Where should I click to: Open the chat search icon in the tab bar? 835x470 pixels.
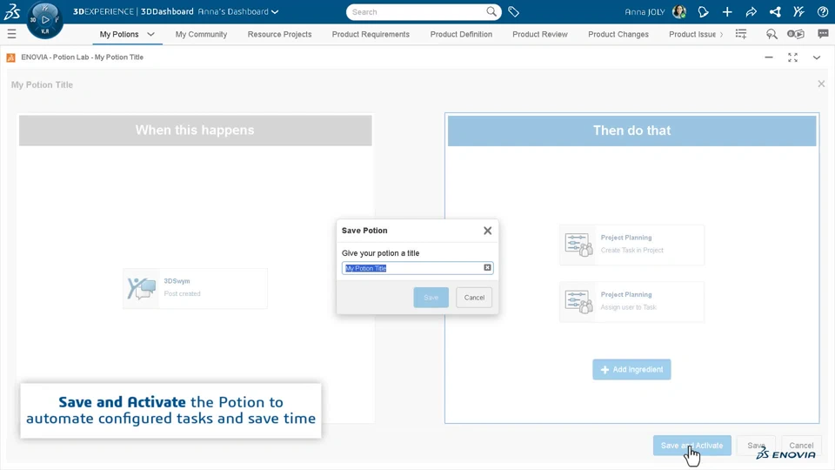pos(772,34)
